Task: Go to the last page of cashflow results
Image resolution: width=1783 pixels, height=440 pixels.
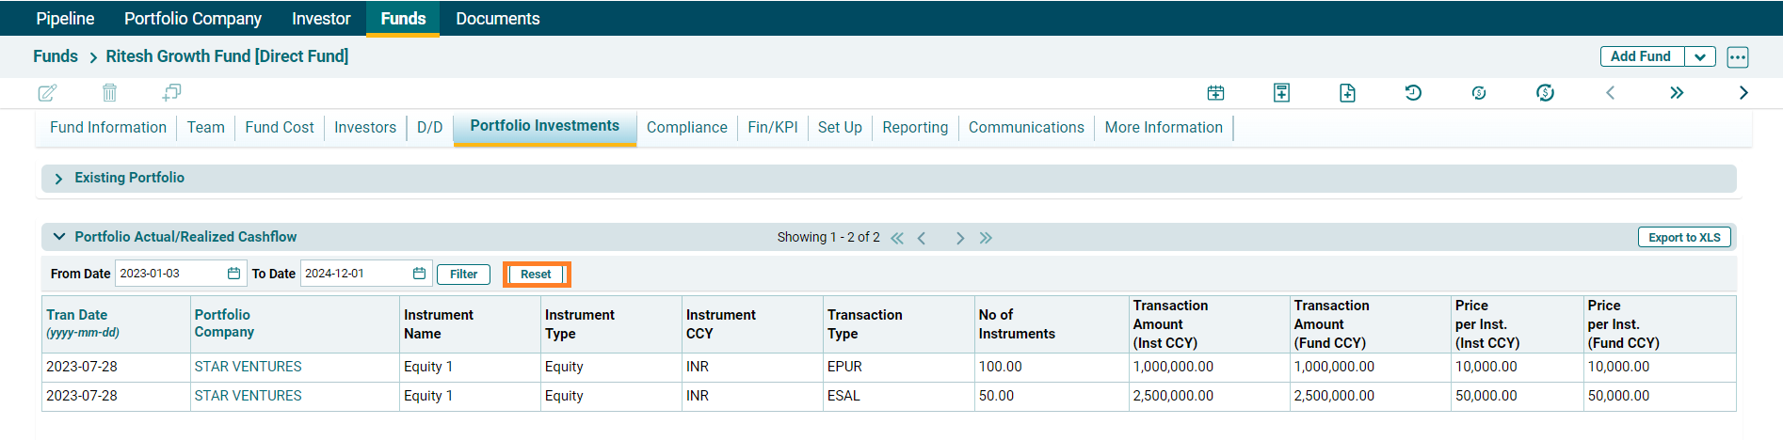Action: 986,238
